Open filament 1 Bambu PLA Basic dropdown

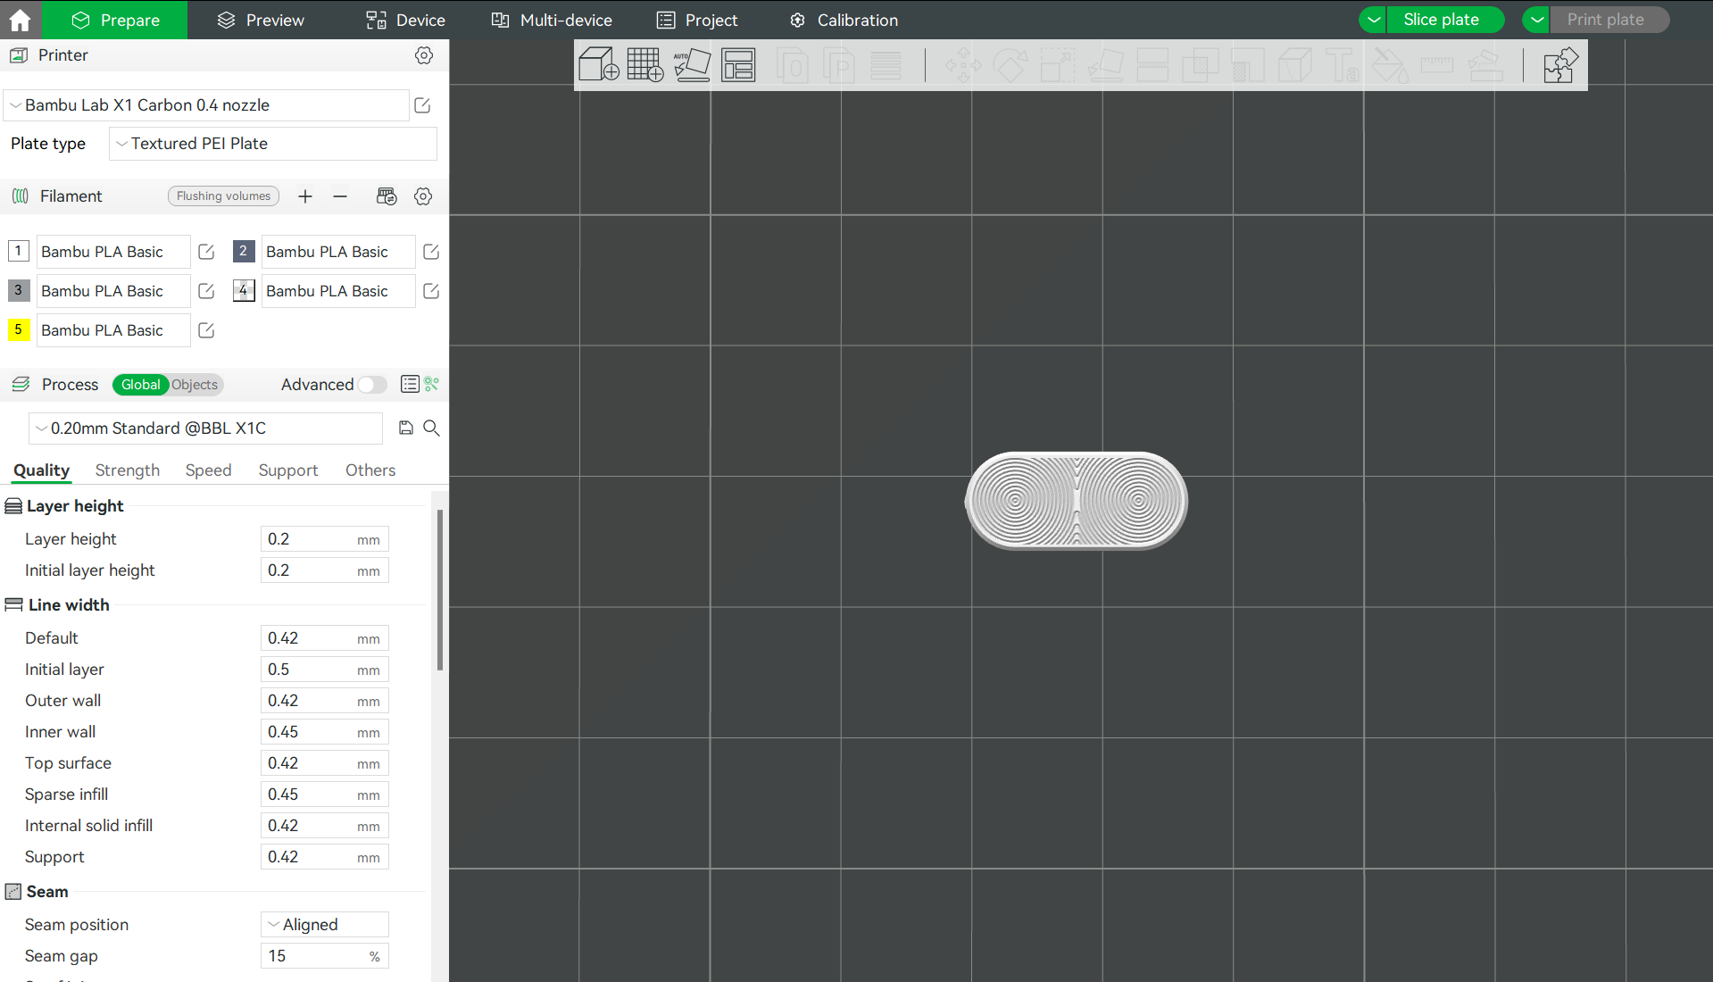(x=113, y=252)
